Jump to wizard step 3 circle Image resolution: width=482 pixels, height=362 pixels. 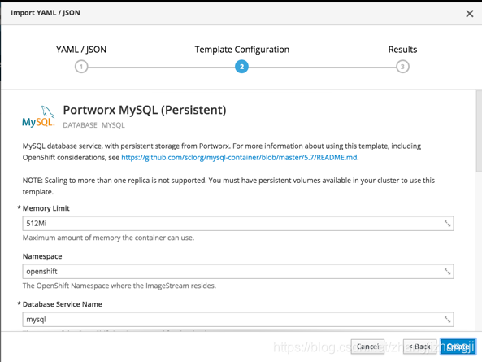point(402,67)
